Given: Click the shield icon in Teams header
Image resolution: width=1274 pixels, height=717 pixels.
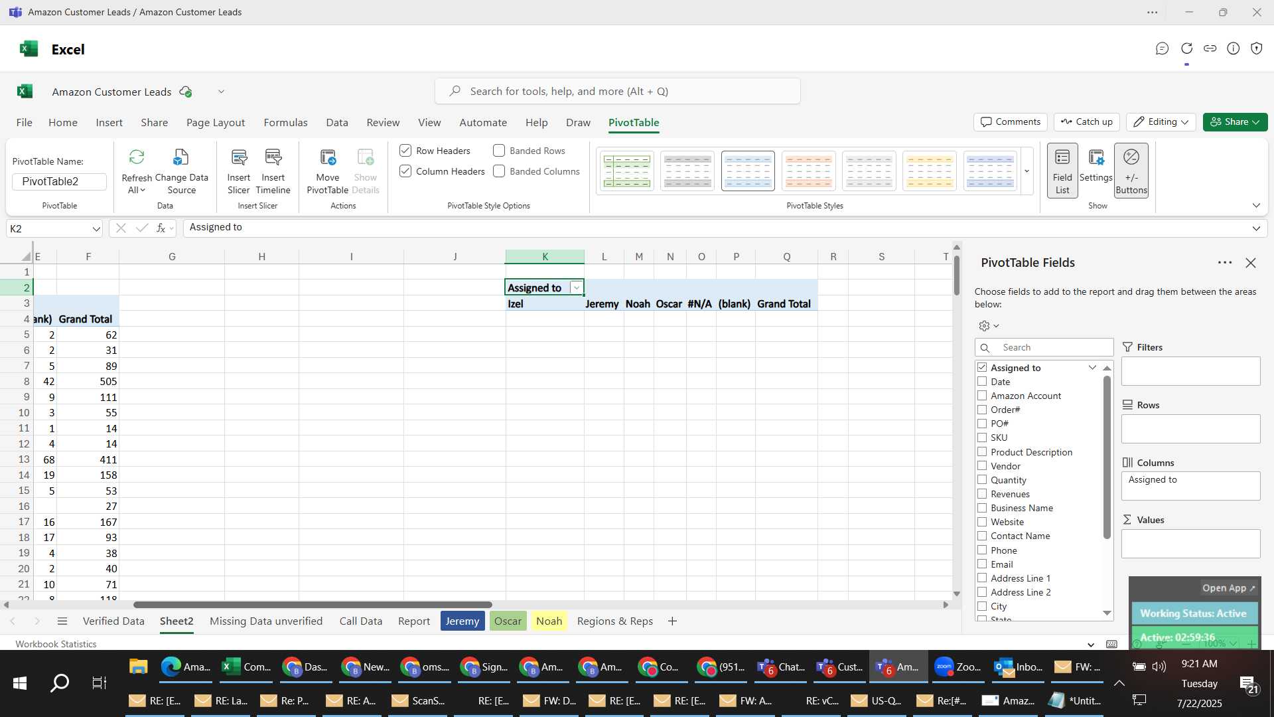Looking at the screenshot, I should click(1257, 48).
